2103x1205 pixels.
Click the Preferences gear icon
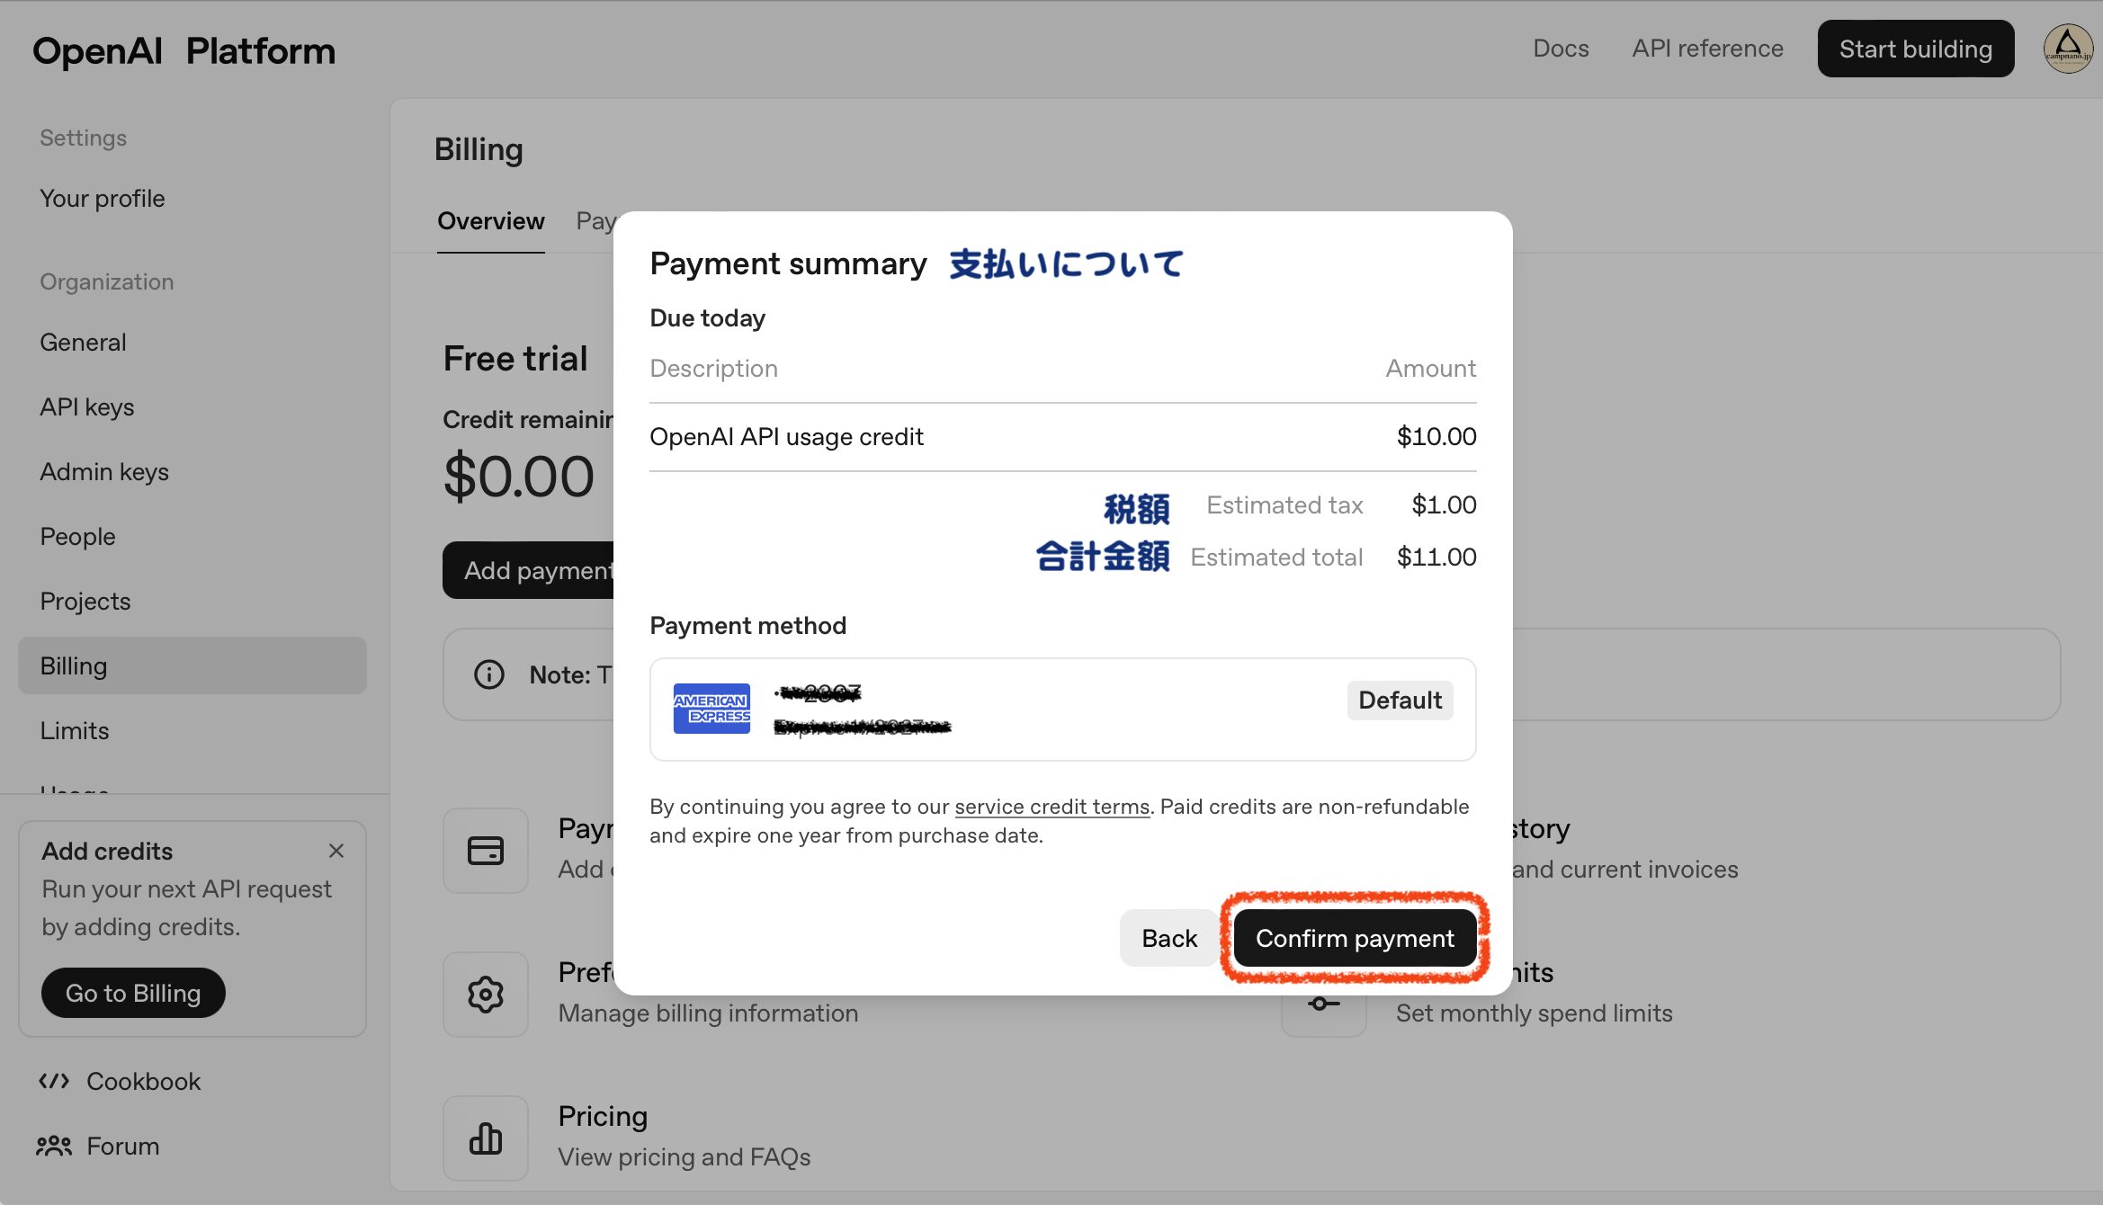486,995
